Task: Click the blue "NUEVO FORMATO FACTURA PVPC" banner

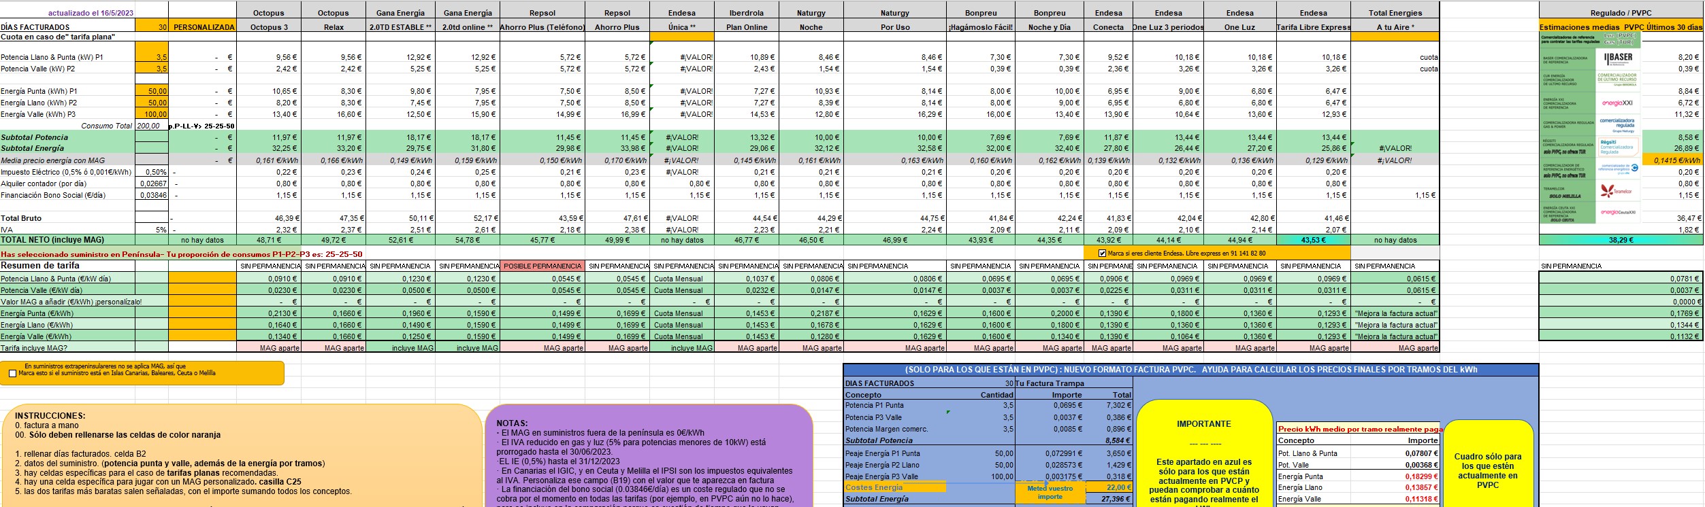Action: (1190, 370)
